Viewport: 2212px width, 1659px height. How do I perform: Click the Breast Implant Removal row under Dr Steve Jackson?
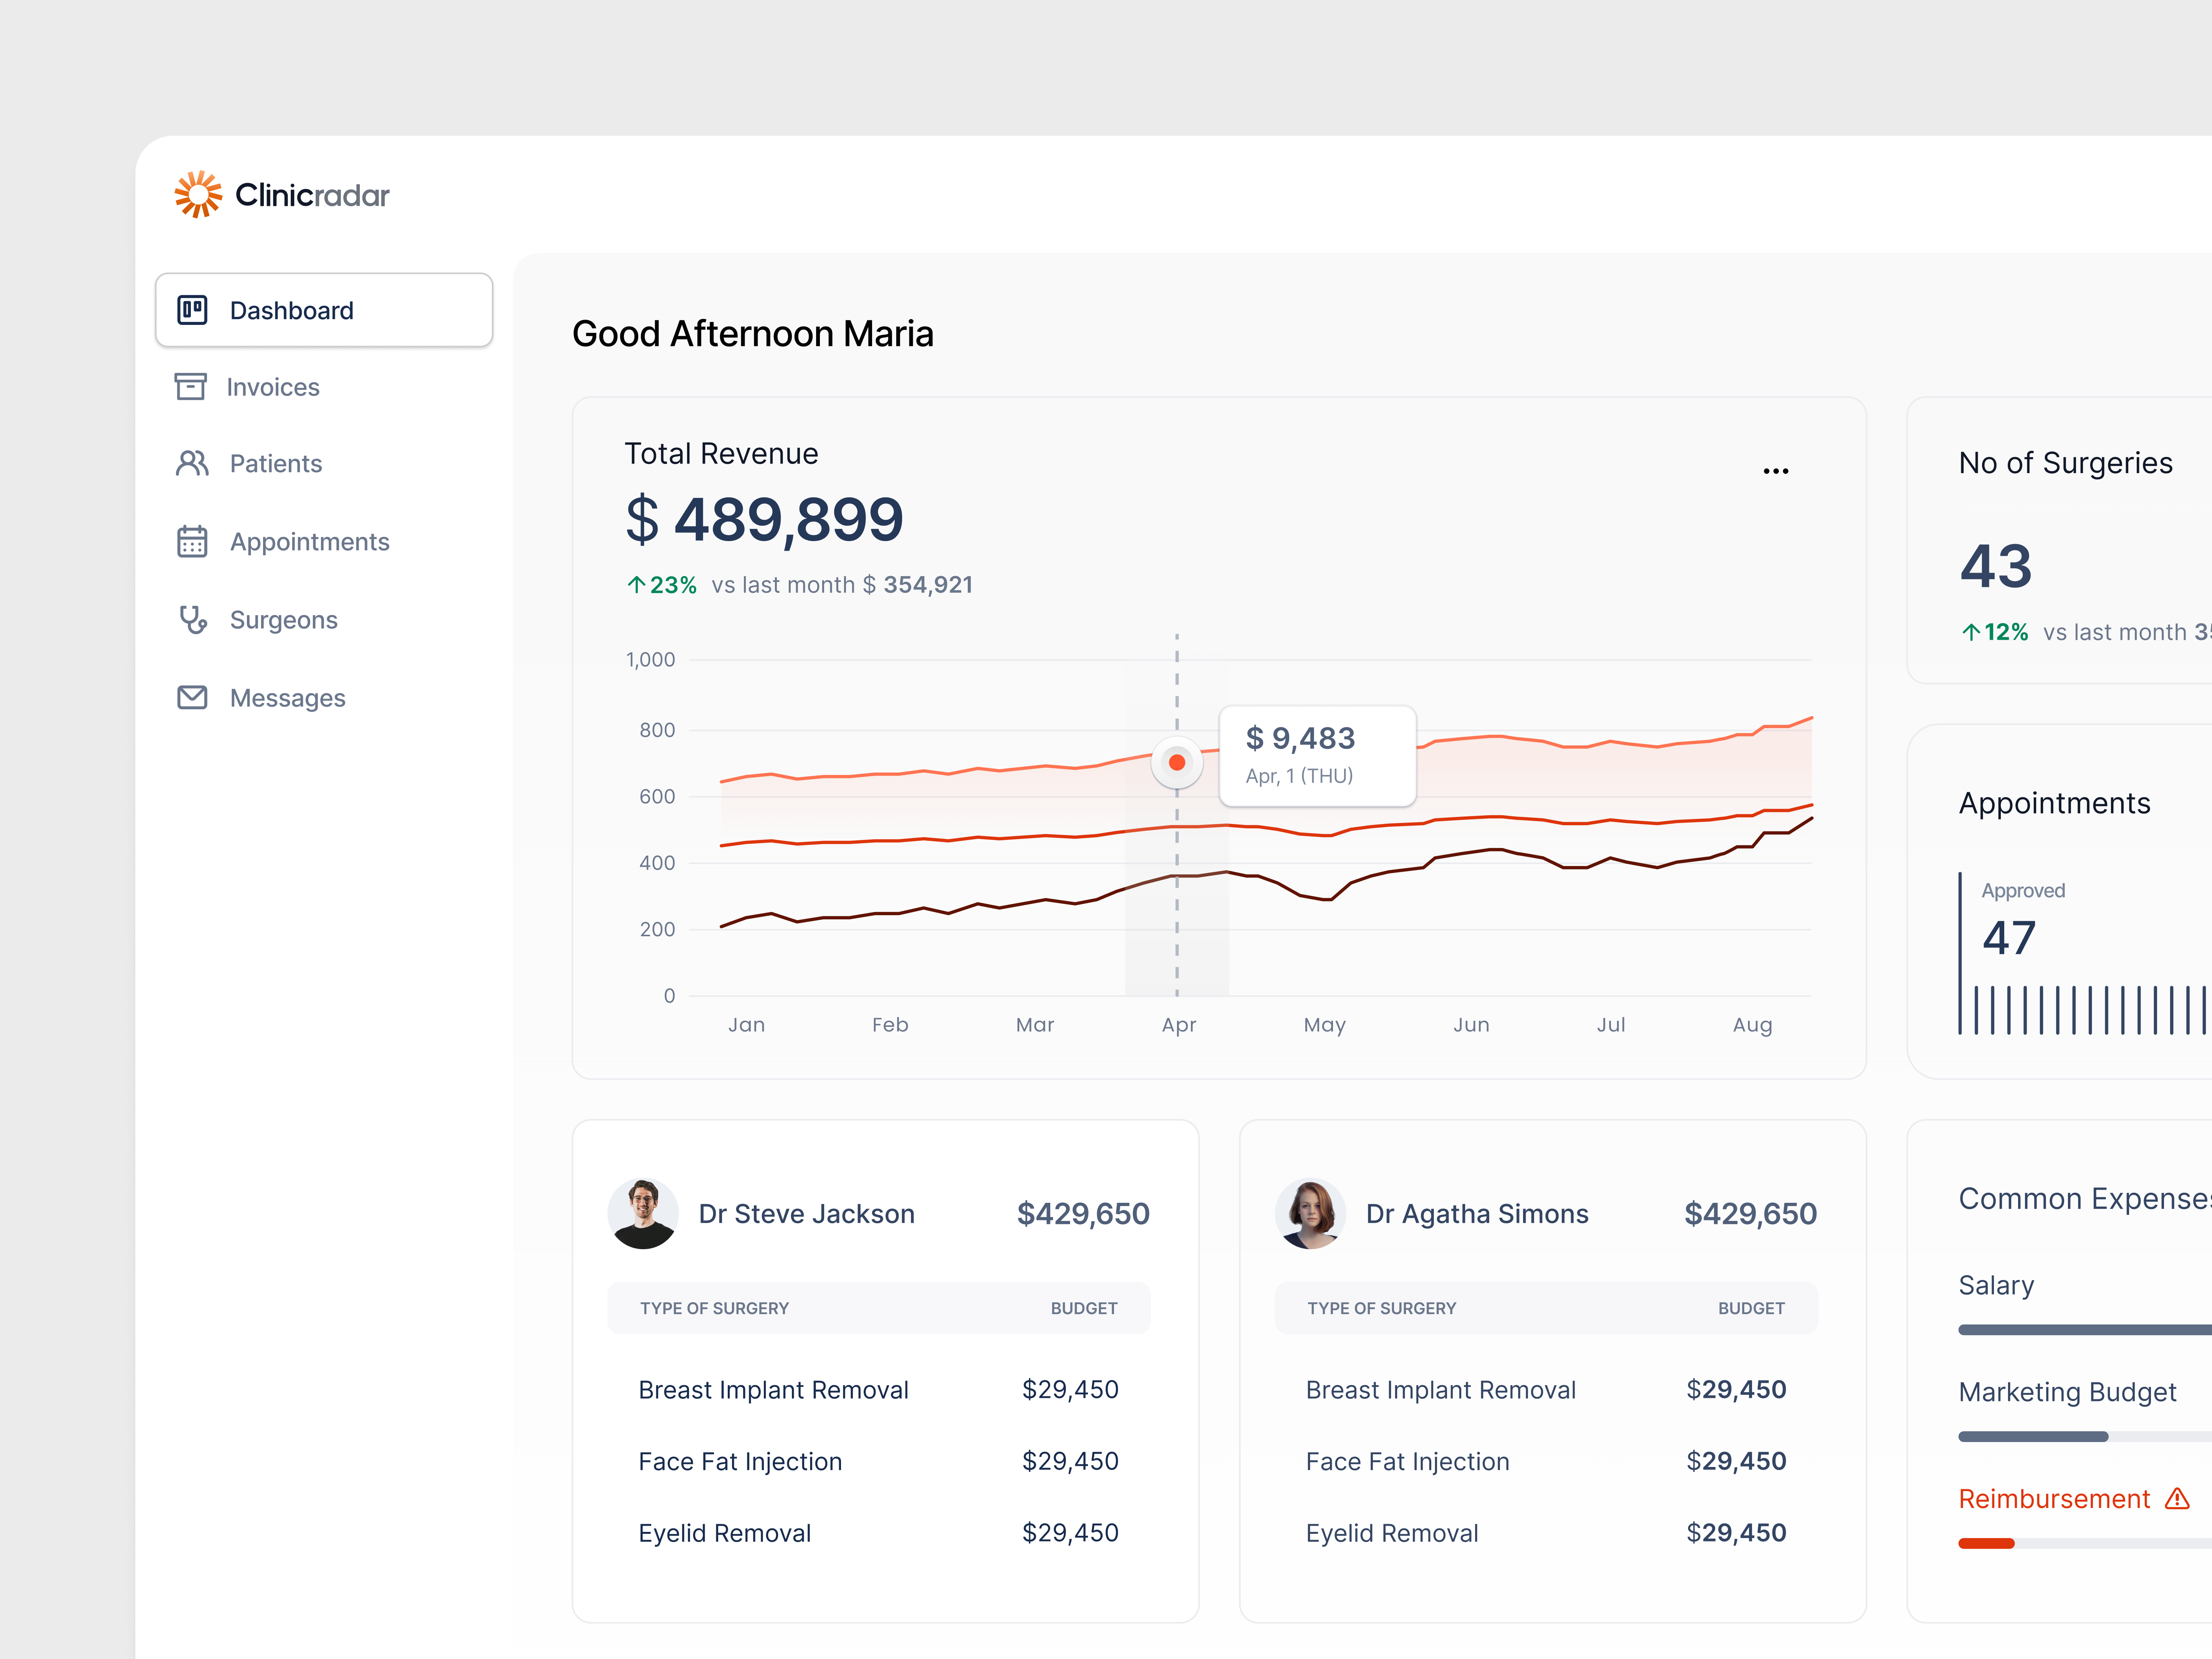coord(773,1389)
